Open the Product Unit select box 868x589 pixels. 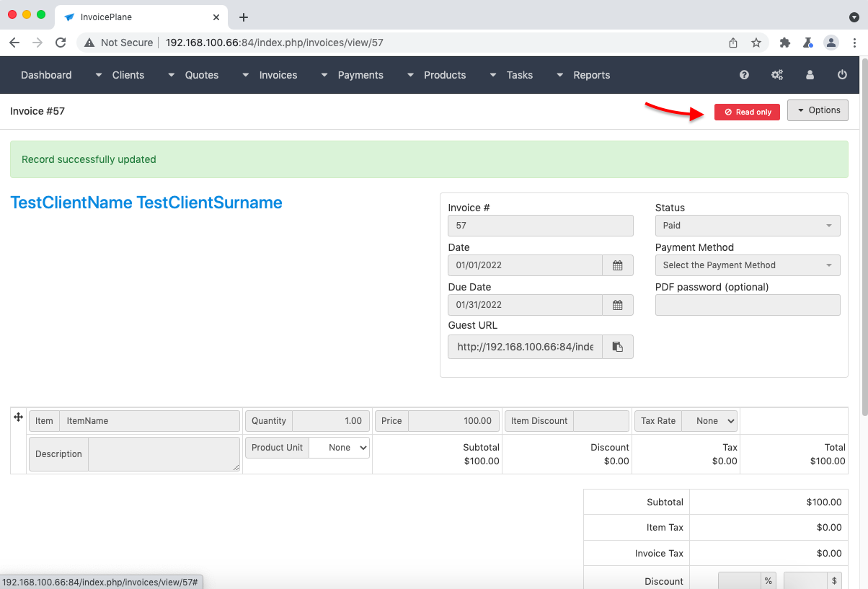click(339, 448)
